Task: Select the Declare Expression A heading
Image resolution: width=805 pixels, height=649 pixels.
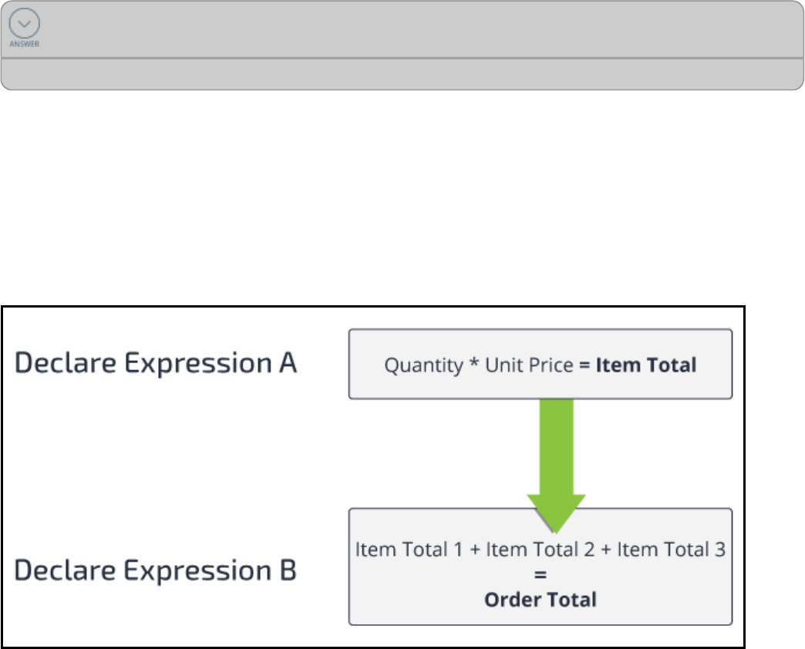Action: pyautogui.click(x=156, y=363)
